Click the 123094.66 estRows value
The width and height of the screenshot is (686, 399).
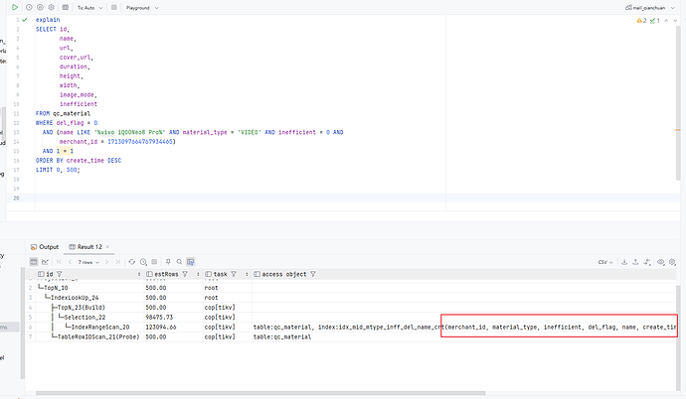(x=161, y=327)
